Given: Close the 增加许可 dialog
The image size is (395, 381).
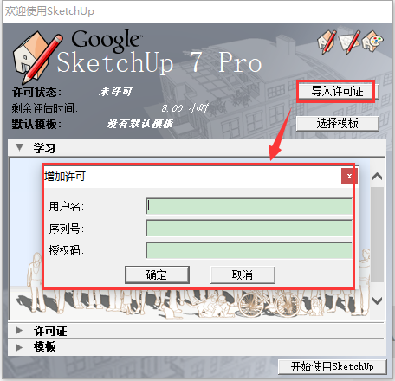Looking at the screenshot, I should tap(349, 176).
